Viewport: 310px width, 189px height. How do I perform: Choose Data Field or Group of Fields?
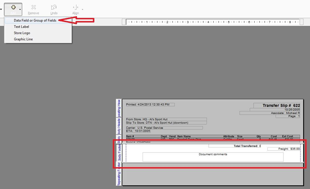pos(35,20)
